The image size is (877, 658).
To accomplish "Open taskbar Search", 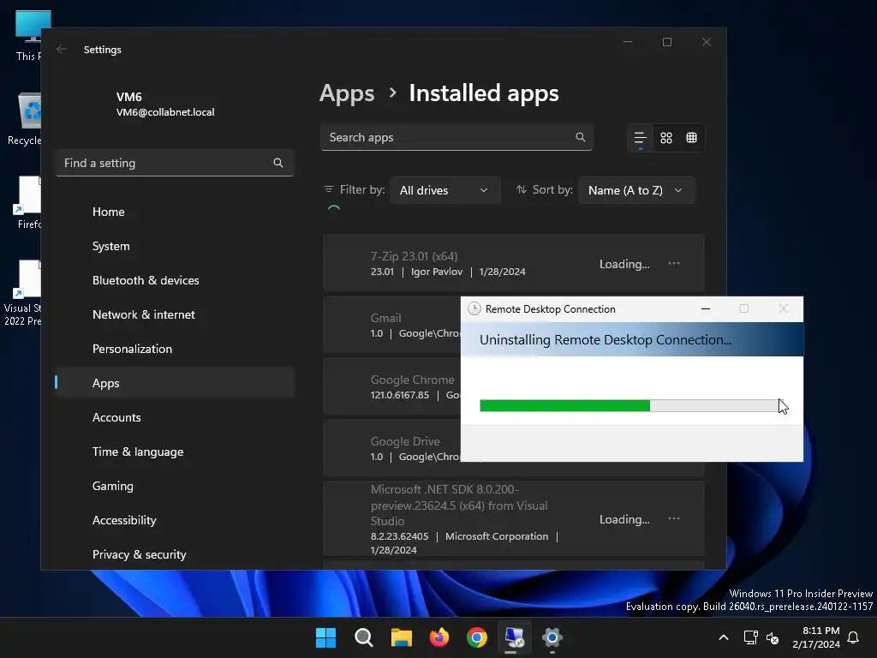I will pyautogui.click(x=363, y=637).
